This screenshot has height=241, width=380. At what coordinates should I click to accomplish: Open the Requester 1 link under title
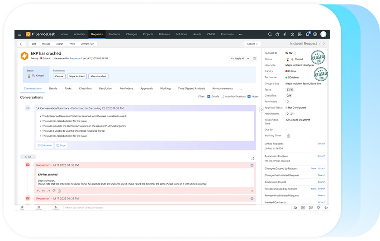[76, 59]
